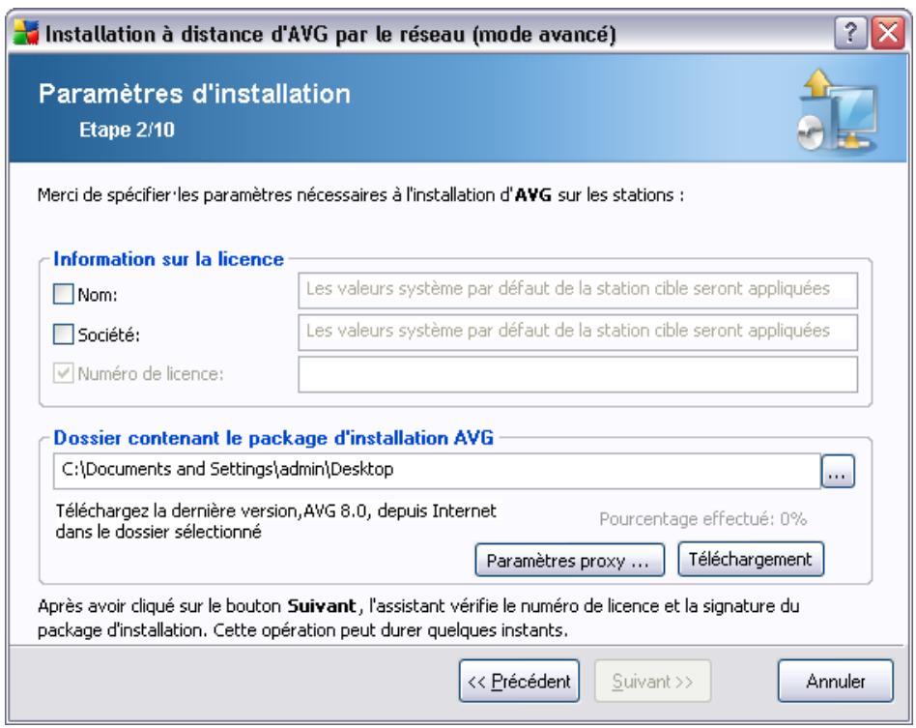Click the help question mark button
Viewport: 916px width, 728px height.
[850, 33]
